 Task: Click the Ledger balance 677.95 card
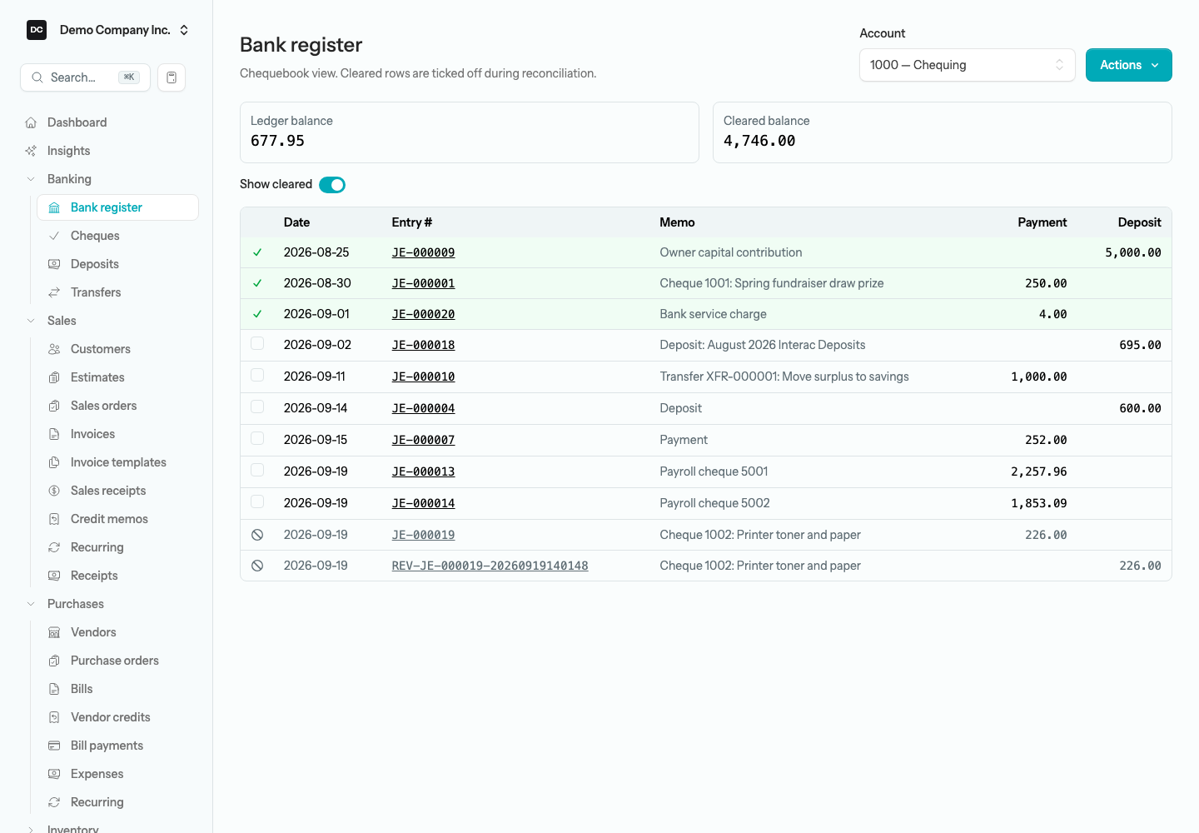[470, 132]
